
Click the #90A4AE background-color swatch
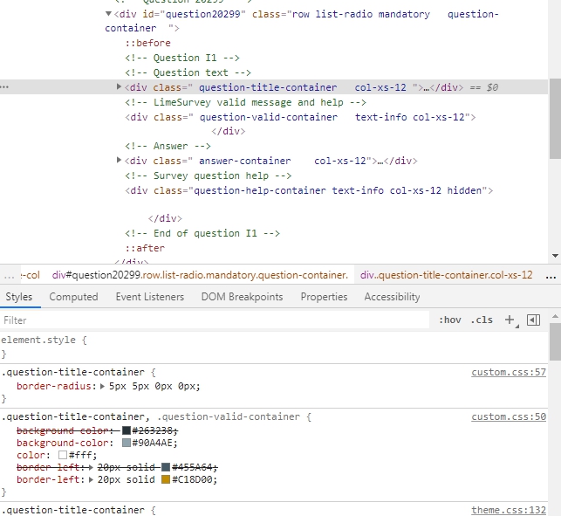coord(127,443)
